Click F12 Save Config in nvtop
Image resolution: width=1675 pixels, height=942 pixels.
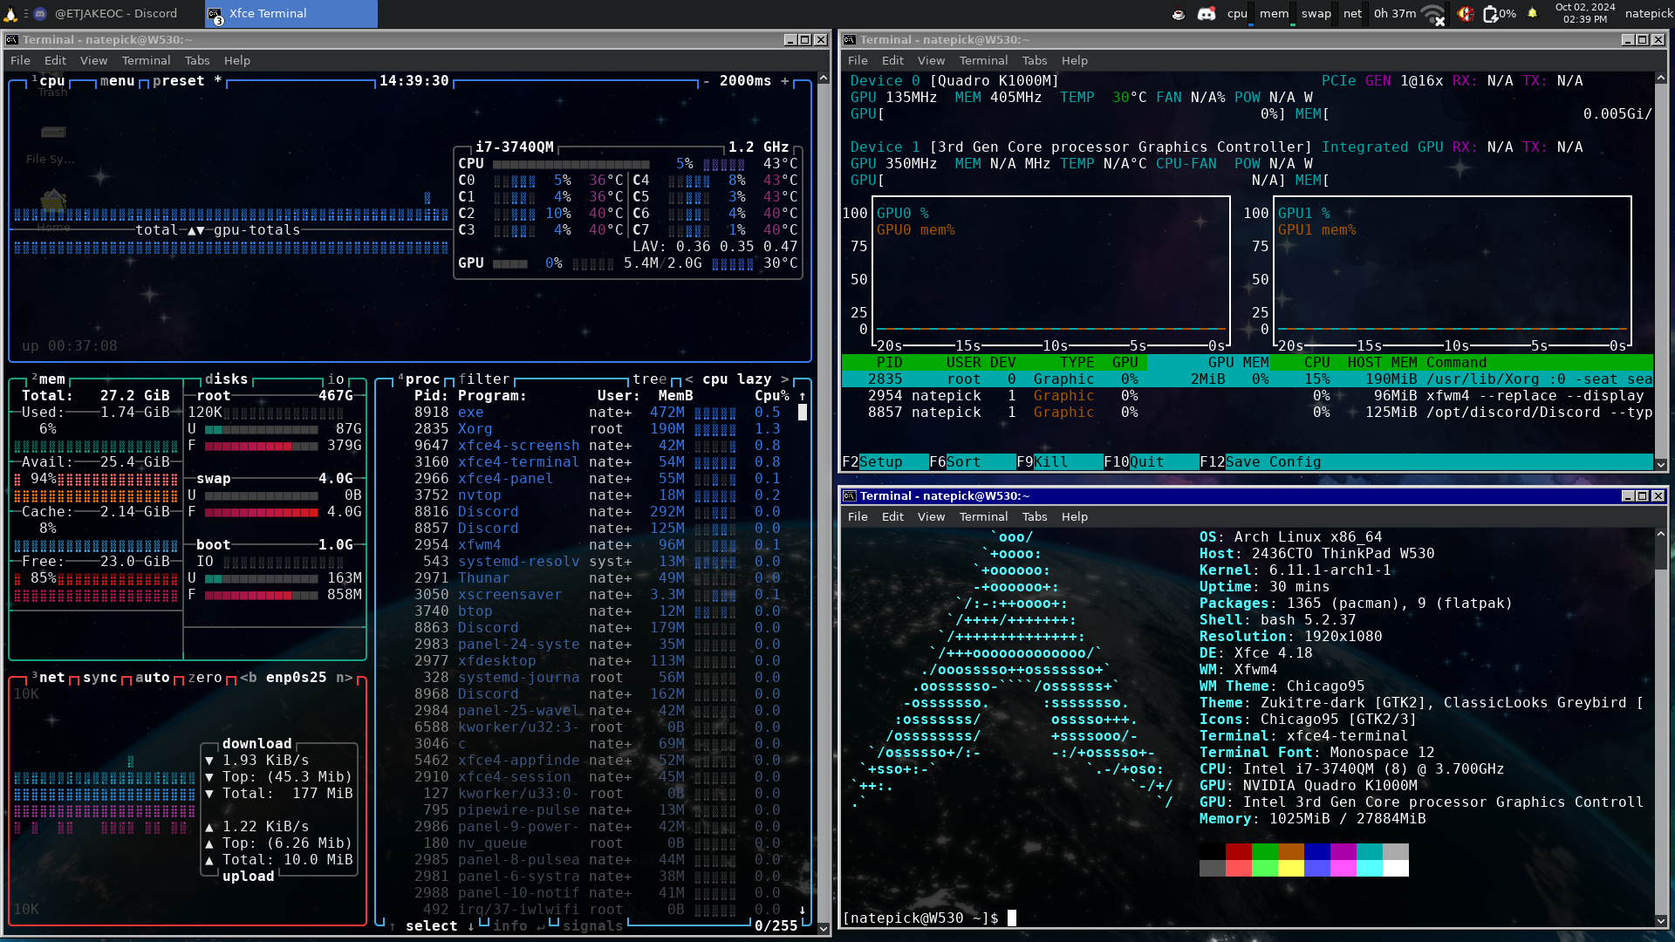1261,462
